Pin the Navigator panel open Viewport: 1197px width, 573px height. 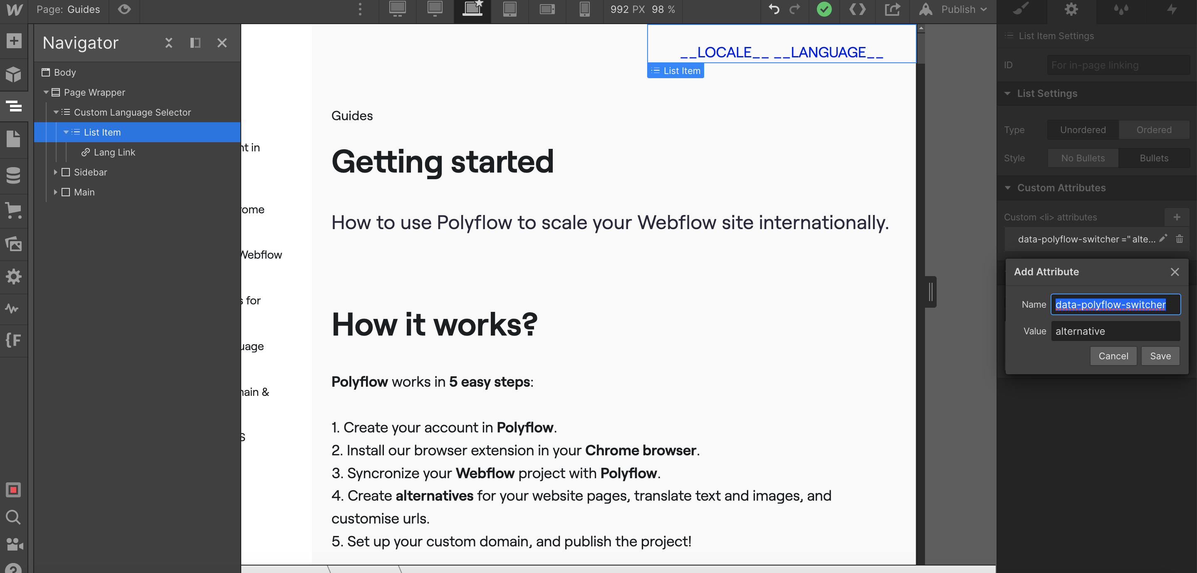(x=195, y=43)
